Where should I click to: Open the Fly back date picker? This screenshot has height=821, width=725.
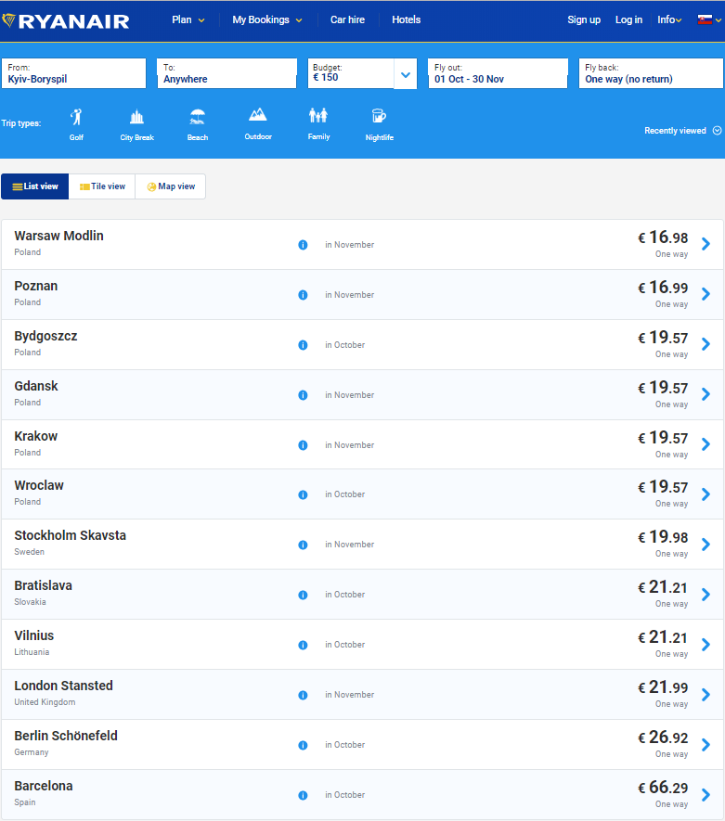[x=651, y=73]
